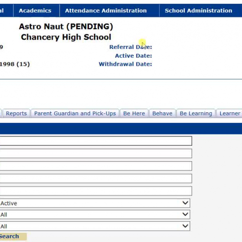The image size is (242, 242).
Task: Focus the third search text field
Action: click(96, 166)
